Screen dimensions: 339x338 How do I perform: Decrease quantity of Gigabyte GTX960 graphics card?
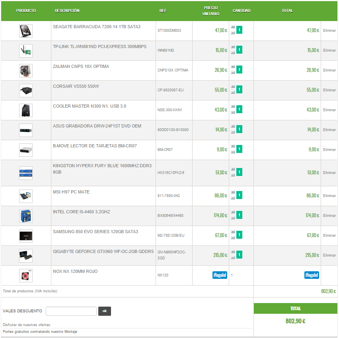(233, 258)
